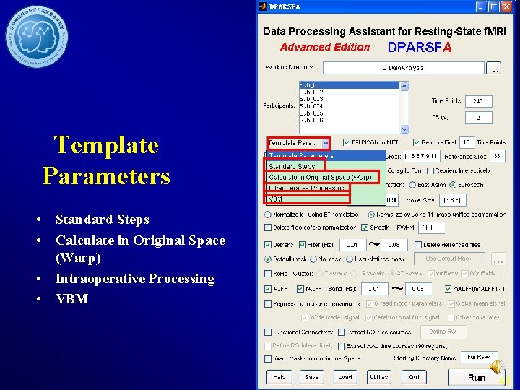Select Sub_001 in participants list
The height and width of the screenshot is (390, 520).
coord(350,85)
